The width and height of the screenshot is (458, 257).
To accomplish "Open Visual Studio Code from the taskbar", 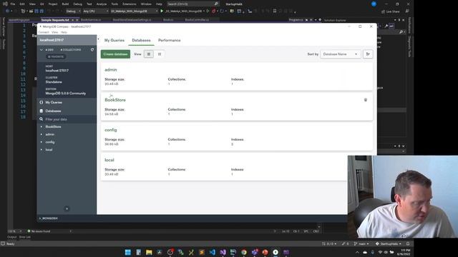I will click(213, 252).
